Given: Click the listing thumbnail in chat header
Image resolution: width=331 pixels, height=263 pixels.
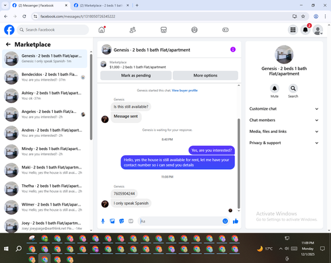Looking at the screenshot, I should [107, 50].
